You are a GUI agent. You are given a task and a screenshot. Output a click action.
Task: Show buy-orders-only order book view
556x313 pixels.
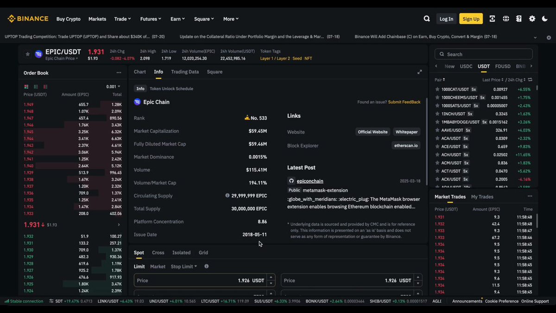[x=36, y=87]
